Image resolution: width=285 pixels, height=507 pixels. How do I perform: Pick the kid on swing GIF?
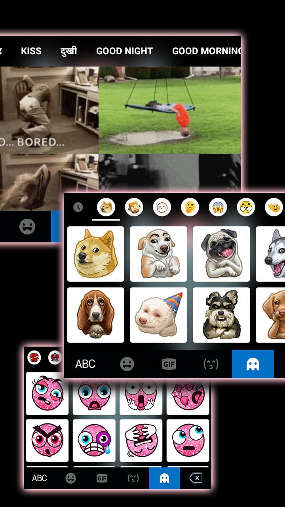point(170,110)
